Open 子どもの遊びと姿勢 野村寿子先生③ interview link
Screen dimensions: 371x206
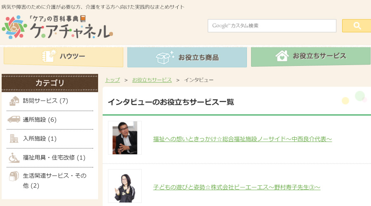(237, 187)
